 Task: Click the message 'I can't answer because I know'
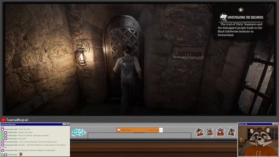point(37,142)
